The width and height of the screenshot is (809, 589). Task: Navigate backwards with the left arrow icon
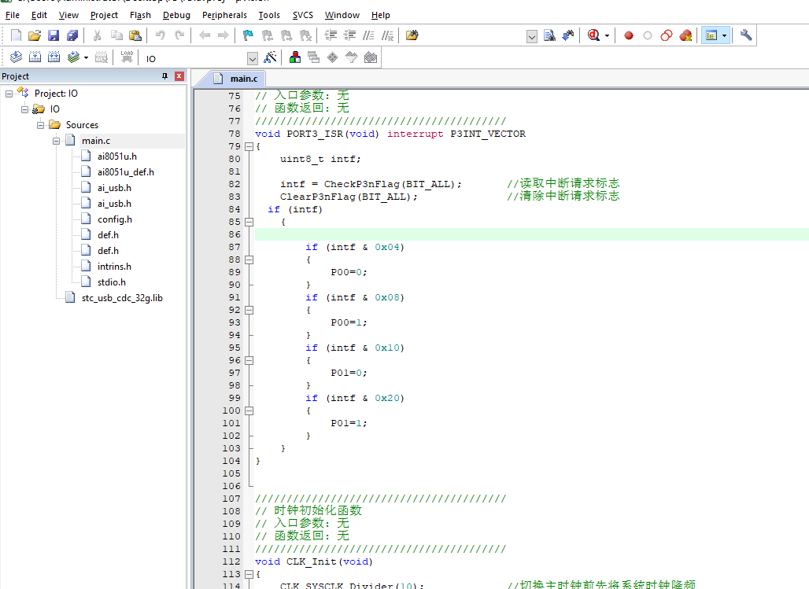(x=205, y=35)
